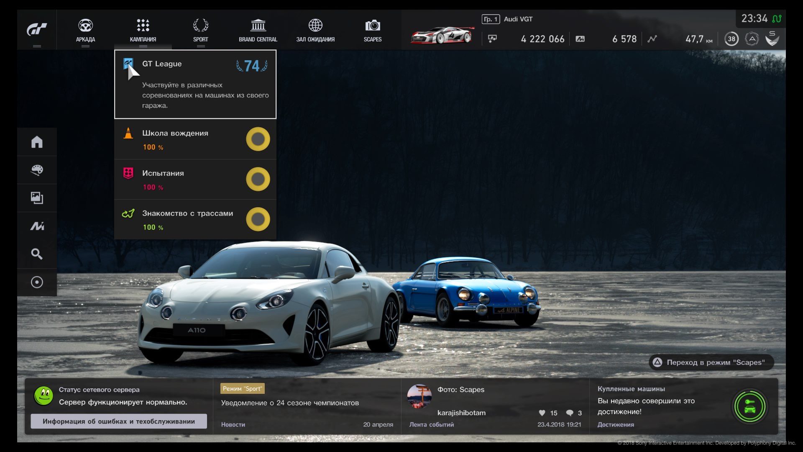Click the Фото: Scapes title
Screen dimensions: 803x452
(x=461, y=390)
